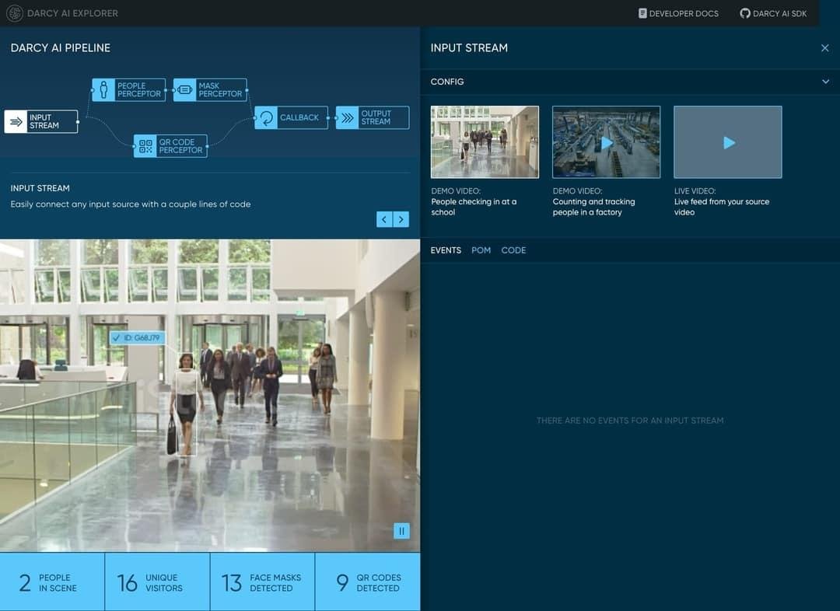The height and width of the screenshot is (611, 840).
Task: Choose the school check-in demo video thumbnail
Action: pyautogui.click(x=485, y=142)
